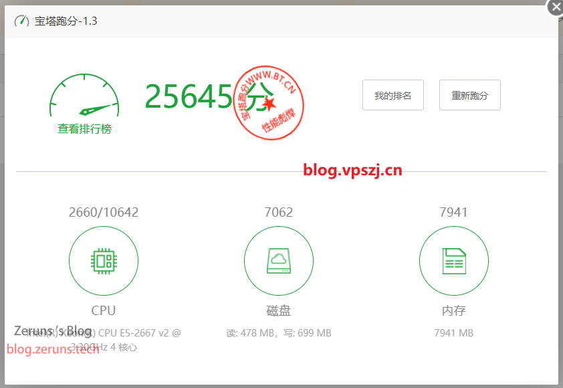Click the CPU chip circle icon

(x=104, y=261)
